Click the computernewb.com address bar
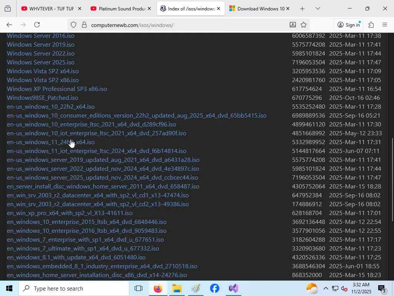Viewport: 394px width, 296px height. pos(189,25)
